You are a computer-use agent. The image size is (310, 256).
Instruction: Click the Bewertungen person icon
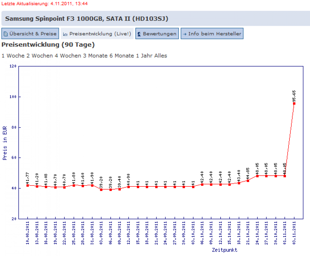pyautogui.click(x=139, y=34)
